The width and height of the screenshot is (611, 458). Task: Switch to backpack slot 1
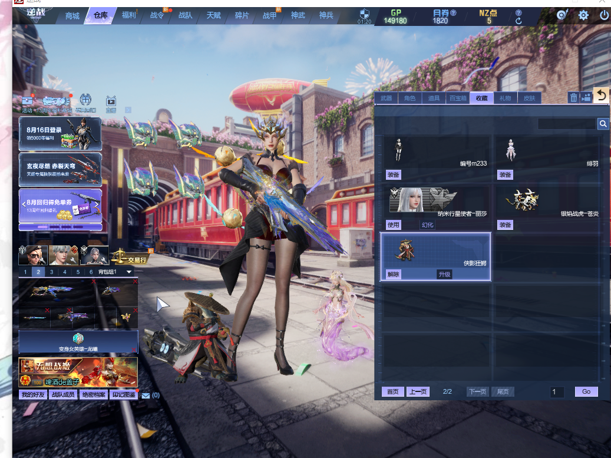point(25,272)
